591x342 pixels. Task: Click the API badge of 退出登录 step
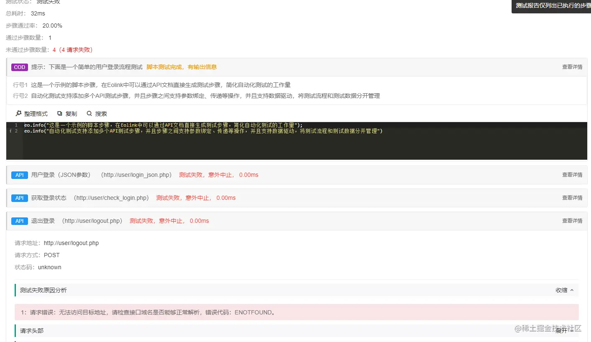[20, 221]
